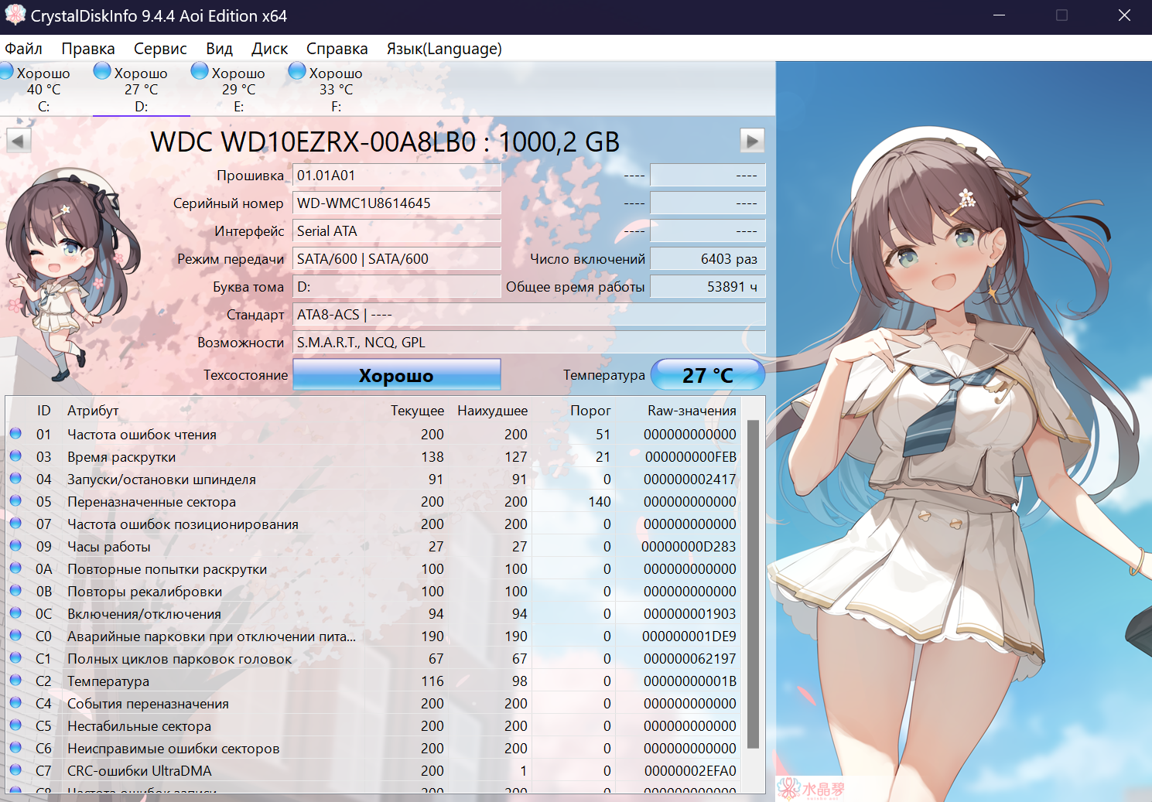Click firmware field 01.01A01
This screenshot has height=802, width=1152.
click(396, 176)
